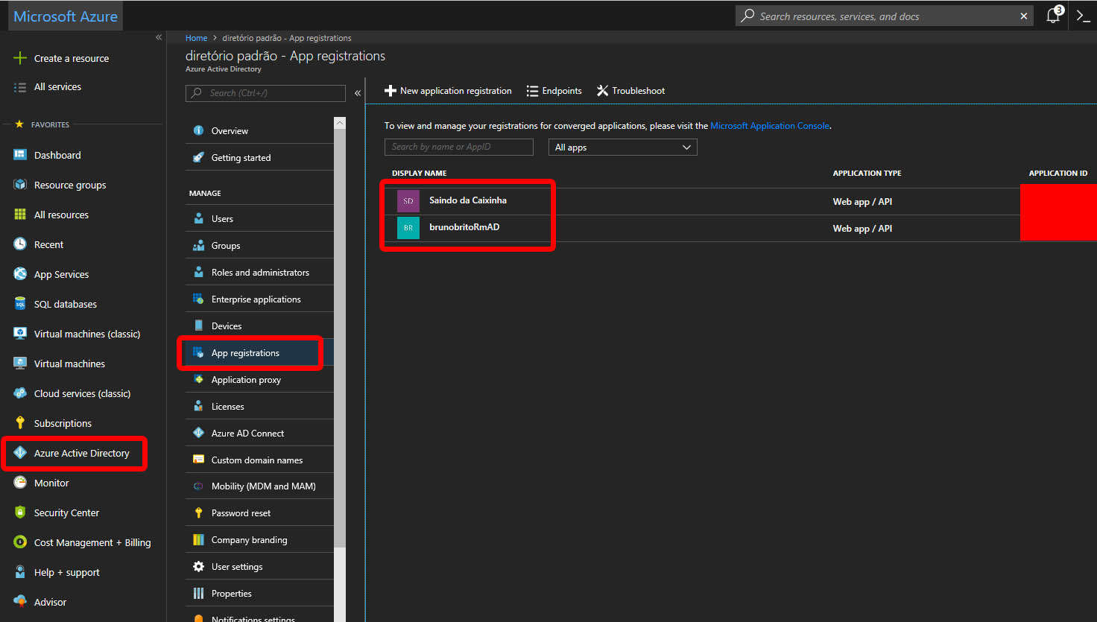Click the Create a resource plus icon
1097x622 pixels.
20,58
